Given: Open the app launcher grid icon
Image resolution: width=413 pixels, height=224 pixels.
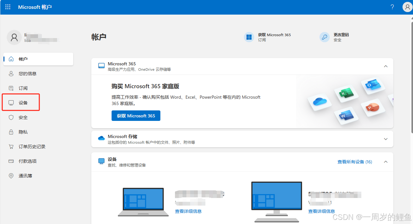Looking at the screenshot, I should [x=8, y=7].
